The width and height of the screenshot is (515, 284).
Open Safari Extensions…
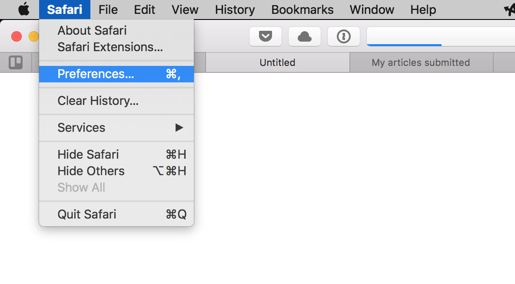116,47
